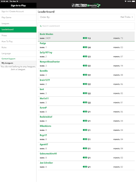The width and height of the screenshot is (136, 182).
Task: Click the hat trick pucks icon for Pudge
Action: [85, 47]
